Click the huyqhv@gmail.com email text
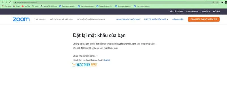Viewport: 227px width, 103px height. tap(126, 44)
